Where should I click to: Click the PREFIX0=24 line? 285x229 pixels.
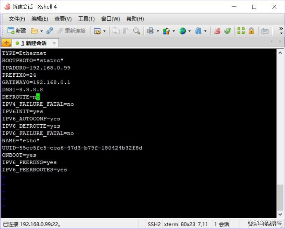(x=19, y=75)
